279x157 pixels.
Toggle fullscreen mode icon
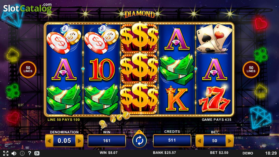6,153
